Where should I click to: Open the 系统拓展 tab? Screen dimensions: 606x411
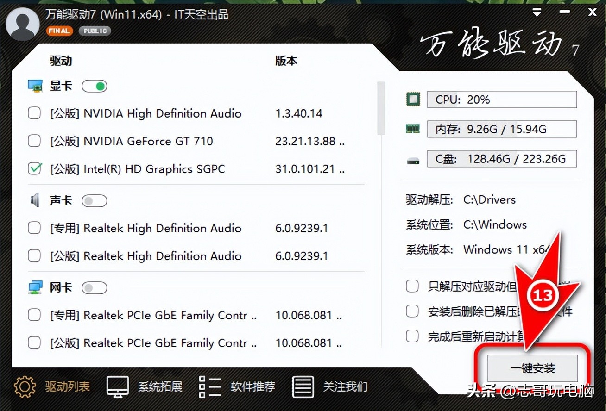[x=145, y=387]
